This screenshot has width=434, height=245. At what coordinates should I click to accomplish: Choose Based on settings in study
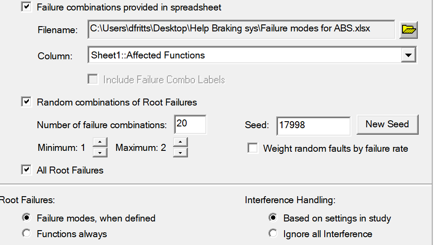pyautogui.click(x=273, y=218)
